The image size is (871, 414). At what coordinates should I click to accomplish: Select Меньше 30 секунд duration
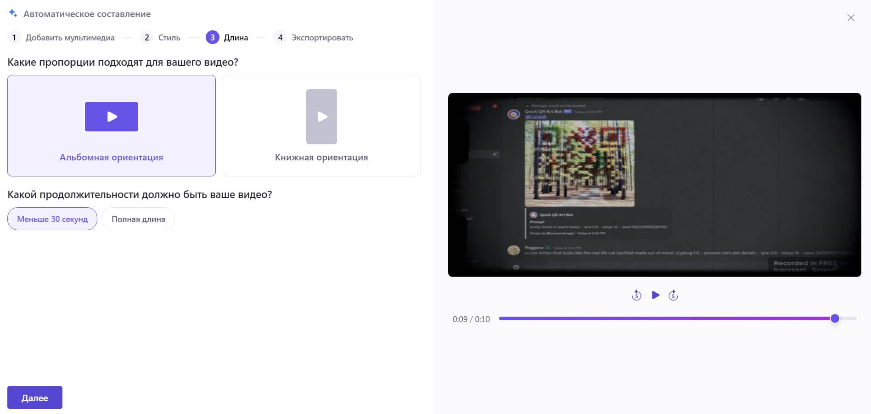[52, 219]
